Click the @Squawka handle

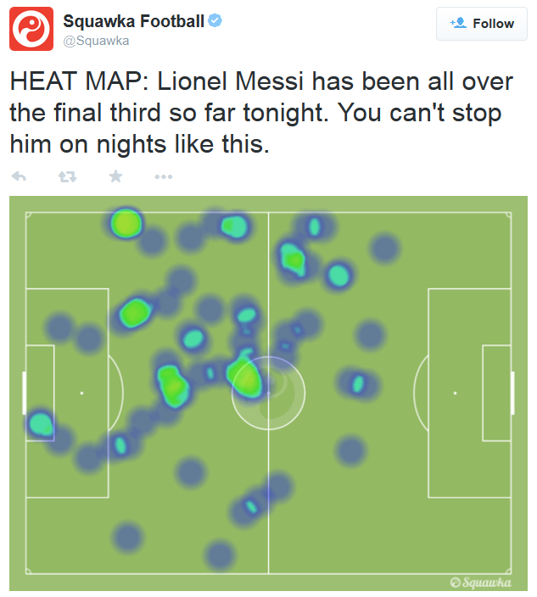[97, 40]
